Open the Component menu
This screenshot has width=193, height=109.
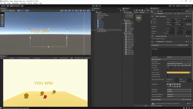pyautogui.click(x=23, y=3)
